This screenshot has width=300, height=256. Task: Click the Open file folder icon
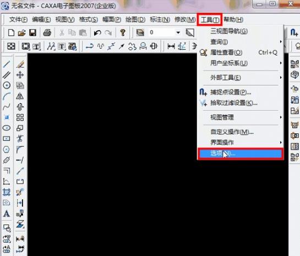22,32
